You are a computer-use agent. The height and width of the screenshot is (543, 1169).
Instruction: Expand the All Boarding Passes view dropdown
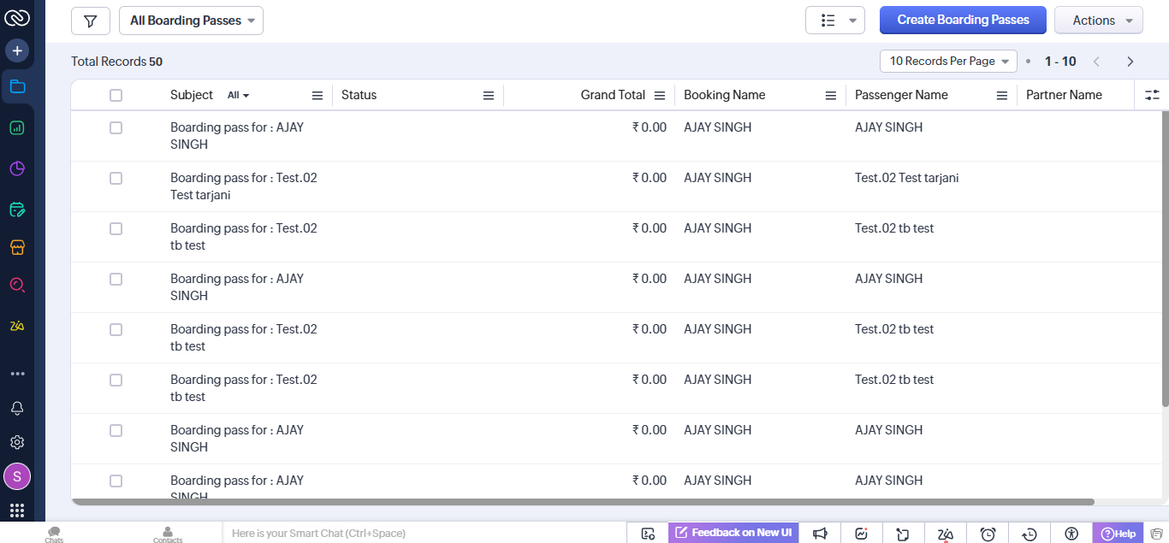(191, 21)
